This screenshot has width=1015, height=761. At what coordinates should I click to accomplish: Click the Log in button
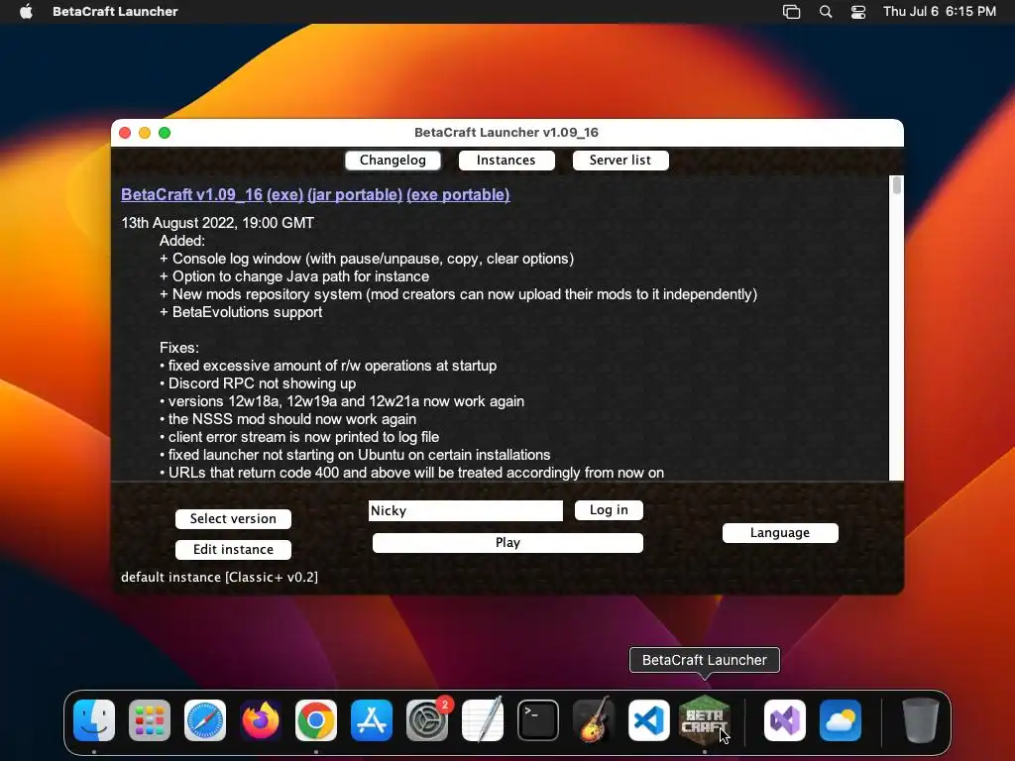(x=609, y=510)
